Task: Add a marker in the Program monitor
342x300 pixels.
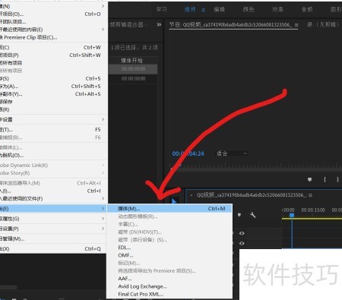Action: coord(309,179)
